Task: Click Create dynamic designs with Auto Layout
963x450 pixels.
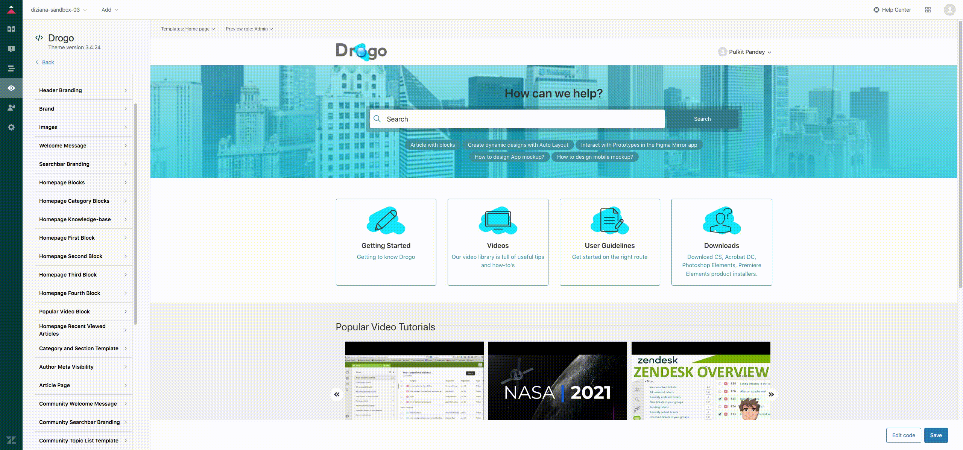Action: (x=518, y=145)
